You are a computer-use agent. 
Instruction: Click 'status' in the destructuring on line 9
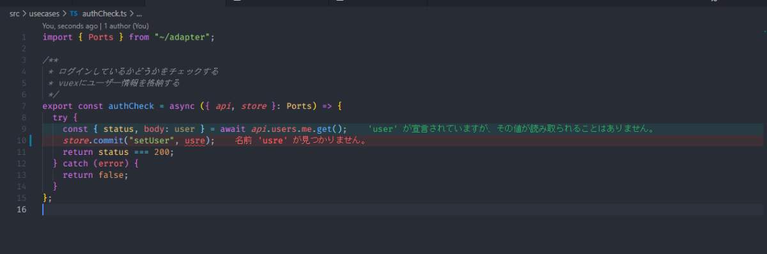(118, 129)
